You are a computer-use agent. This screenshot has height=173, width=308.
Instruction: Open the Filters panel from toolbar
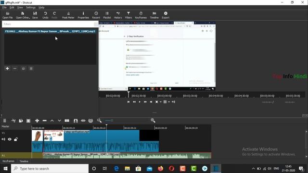click(x=128, y=15)
